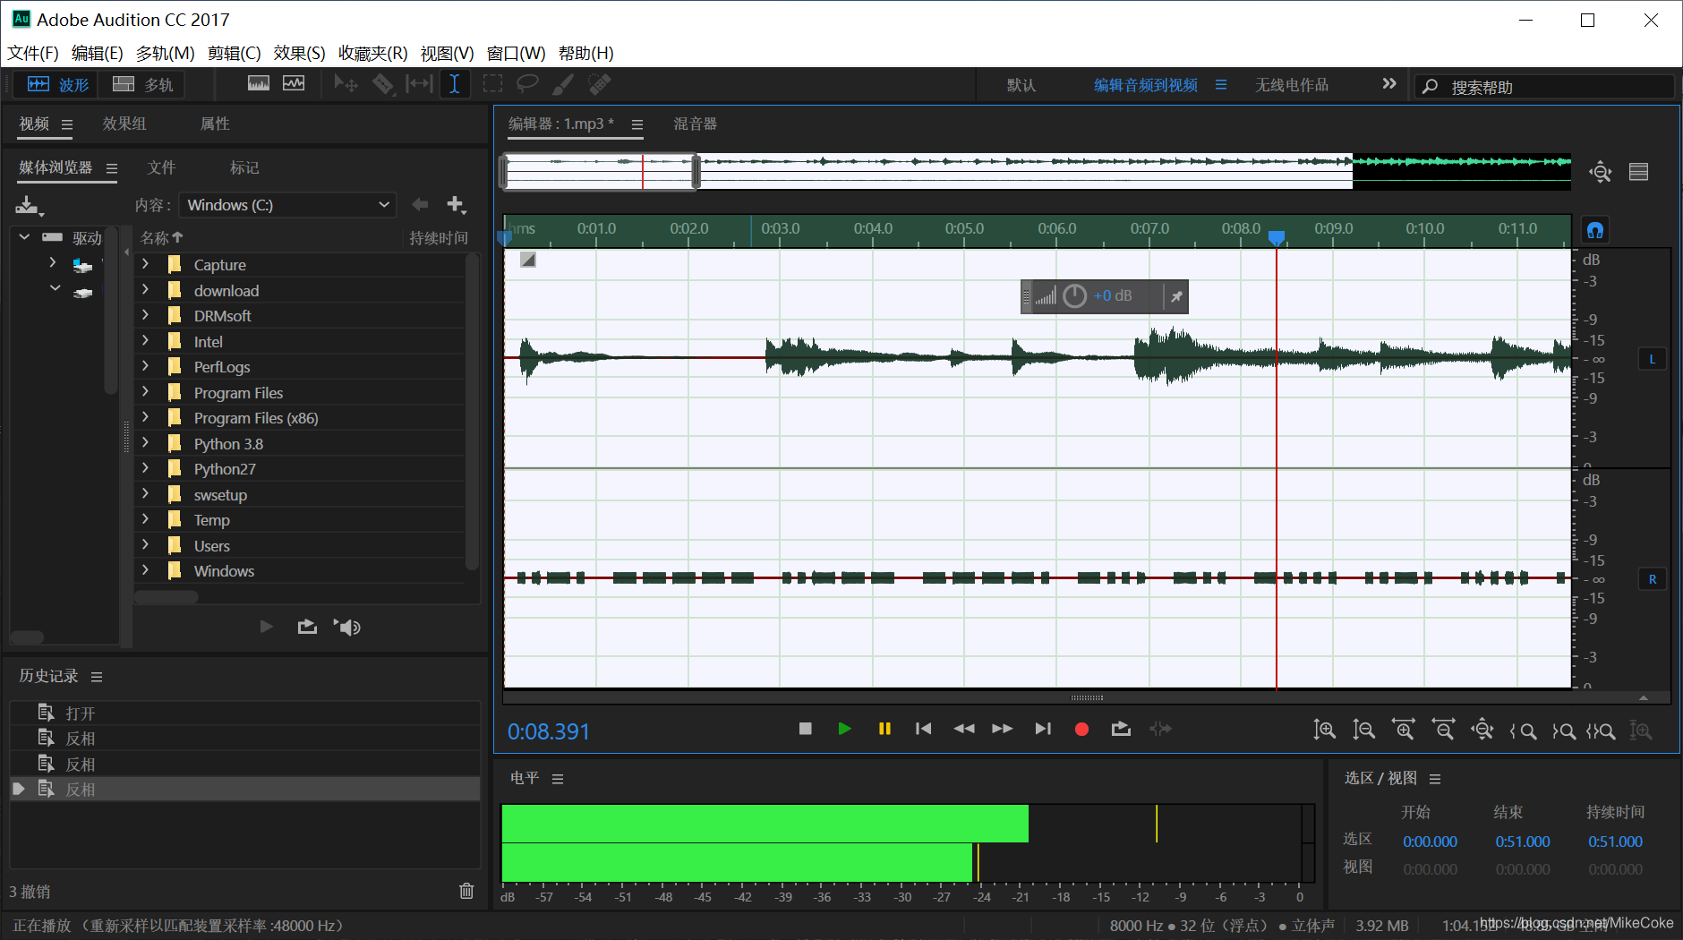
Task: Toggle media browser auto-play speaker icon
Action: 347,627
